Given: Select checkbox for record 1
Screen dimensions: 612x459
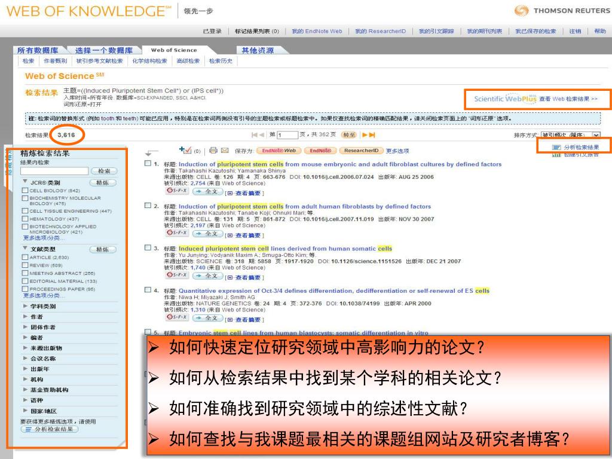Looking at the screenshot, I should coord(148,163).
